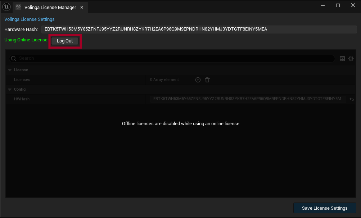The height and width of the screenshot is (218, 361).
Task: Maximize the License Manager window
Action: click(x=338, y=5)
